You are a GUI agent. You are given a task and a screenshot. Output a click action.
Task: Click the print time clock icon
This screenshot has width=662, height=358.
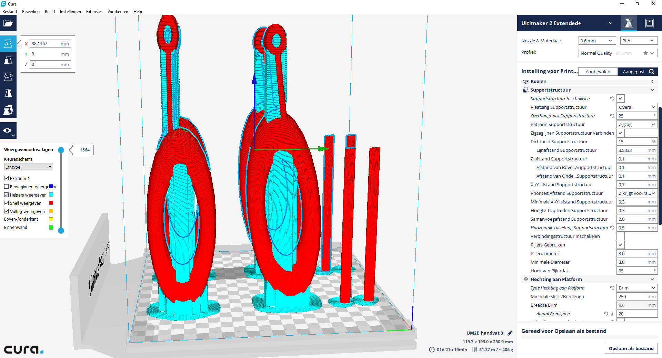[432, 349]
